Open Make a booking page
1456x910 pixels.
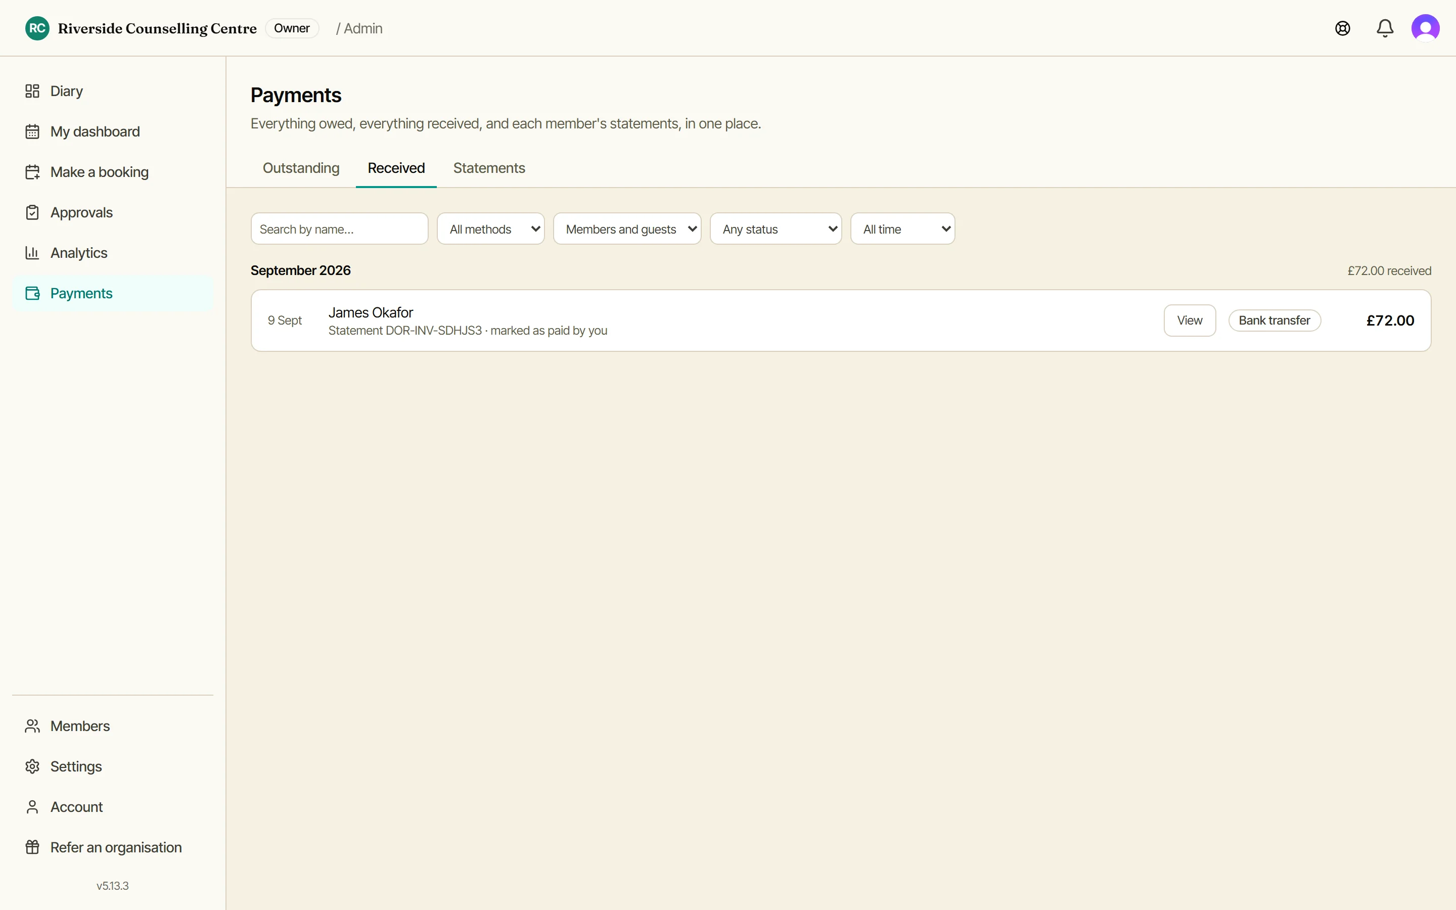(113, 172)
